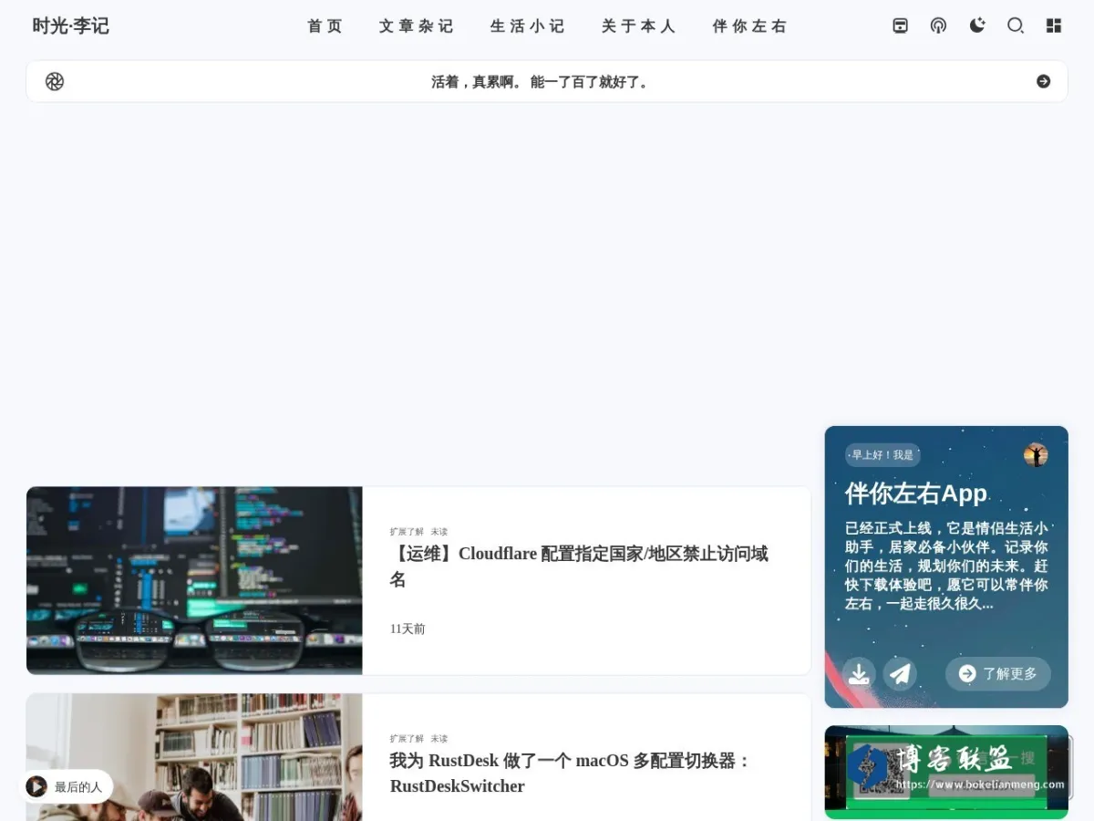Click the 最后的人 song title

coord(78,786)
